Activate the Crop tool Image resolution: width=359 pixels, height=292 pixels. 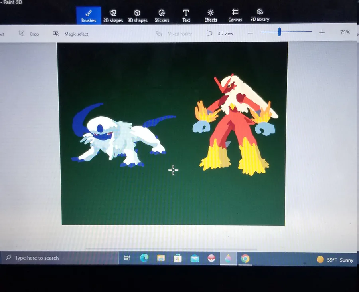(29, 34)
